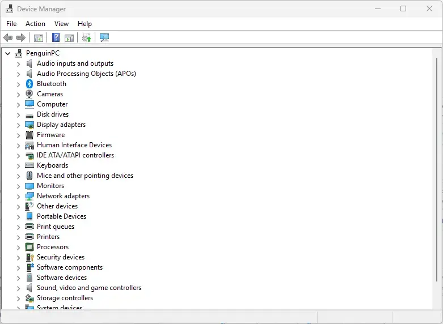This screenshot has width=443, height=324.
Task: Select the Monitors label
Action: 50,186
